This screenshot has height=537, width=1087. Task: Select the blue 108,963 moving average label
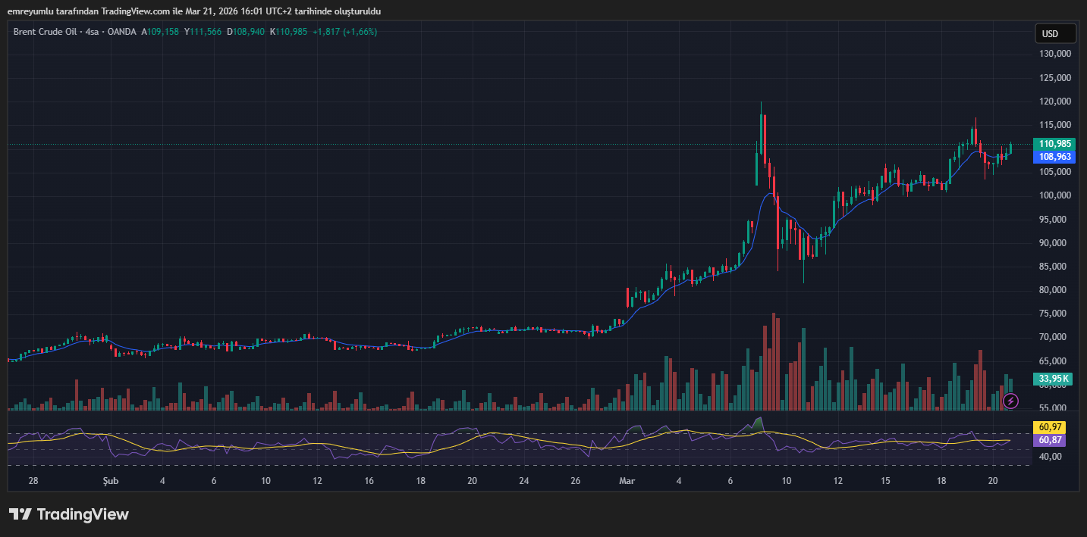1055,157
